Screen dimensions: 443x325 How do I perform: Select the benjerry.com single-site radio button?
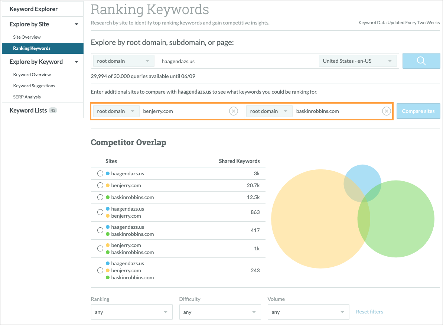coord(100,185)
